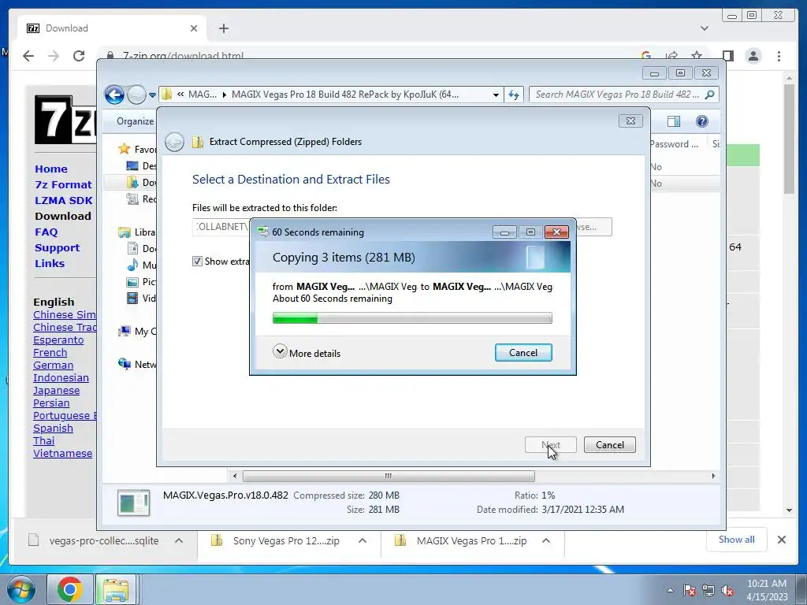The image size is (807, 605).
Task: Select Downloads folder in navigation pane
Action: [x=132, y=182]
